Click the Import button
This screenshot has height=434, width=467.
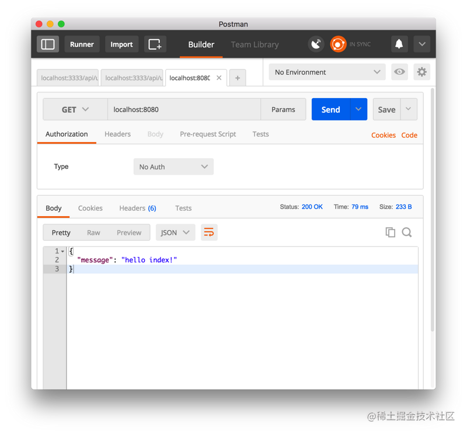coord(121,44)
